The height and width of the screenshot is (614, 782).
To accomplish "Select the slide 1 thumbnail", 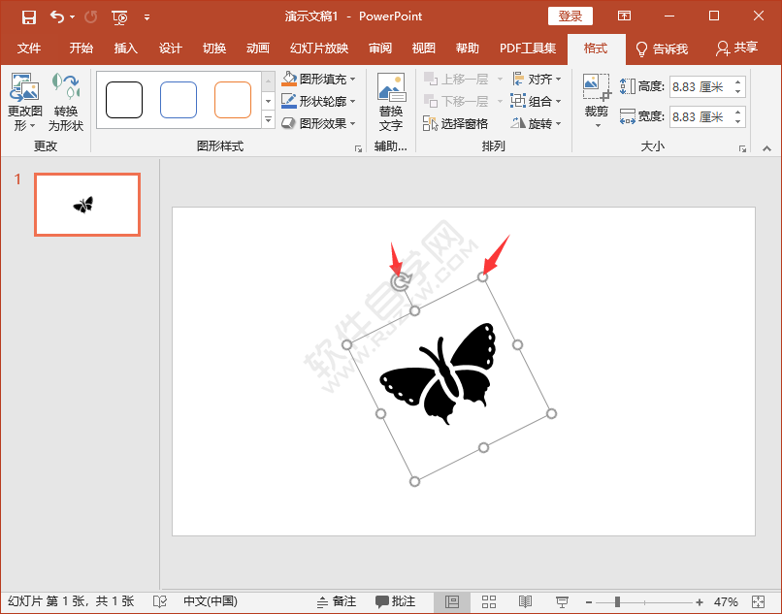I will pyautogui.click(x=86, y=204).
